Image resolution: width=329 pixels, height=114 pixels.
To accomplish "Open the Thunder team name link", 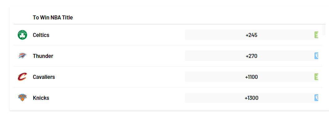I will pyautogui.click(x=43, y=56).
